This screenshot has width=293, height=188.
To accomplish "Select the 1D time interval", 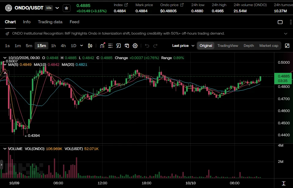I will 73,46.
